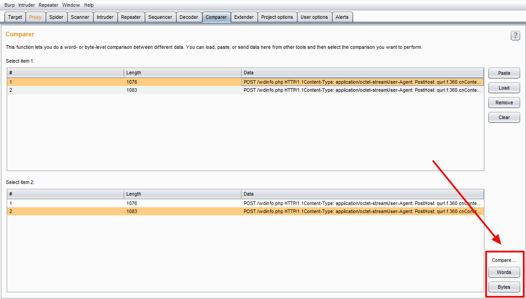Viewport: 526px width, 299px height.
Task: Sort item 1 table by Length column
Action: (x=182, y=73)
